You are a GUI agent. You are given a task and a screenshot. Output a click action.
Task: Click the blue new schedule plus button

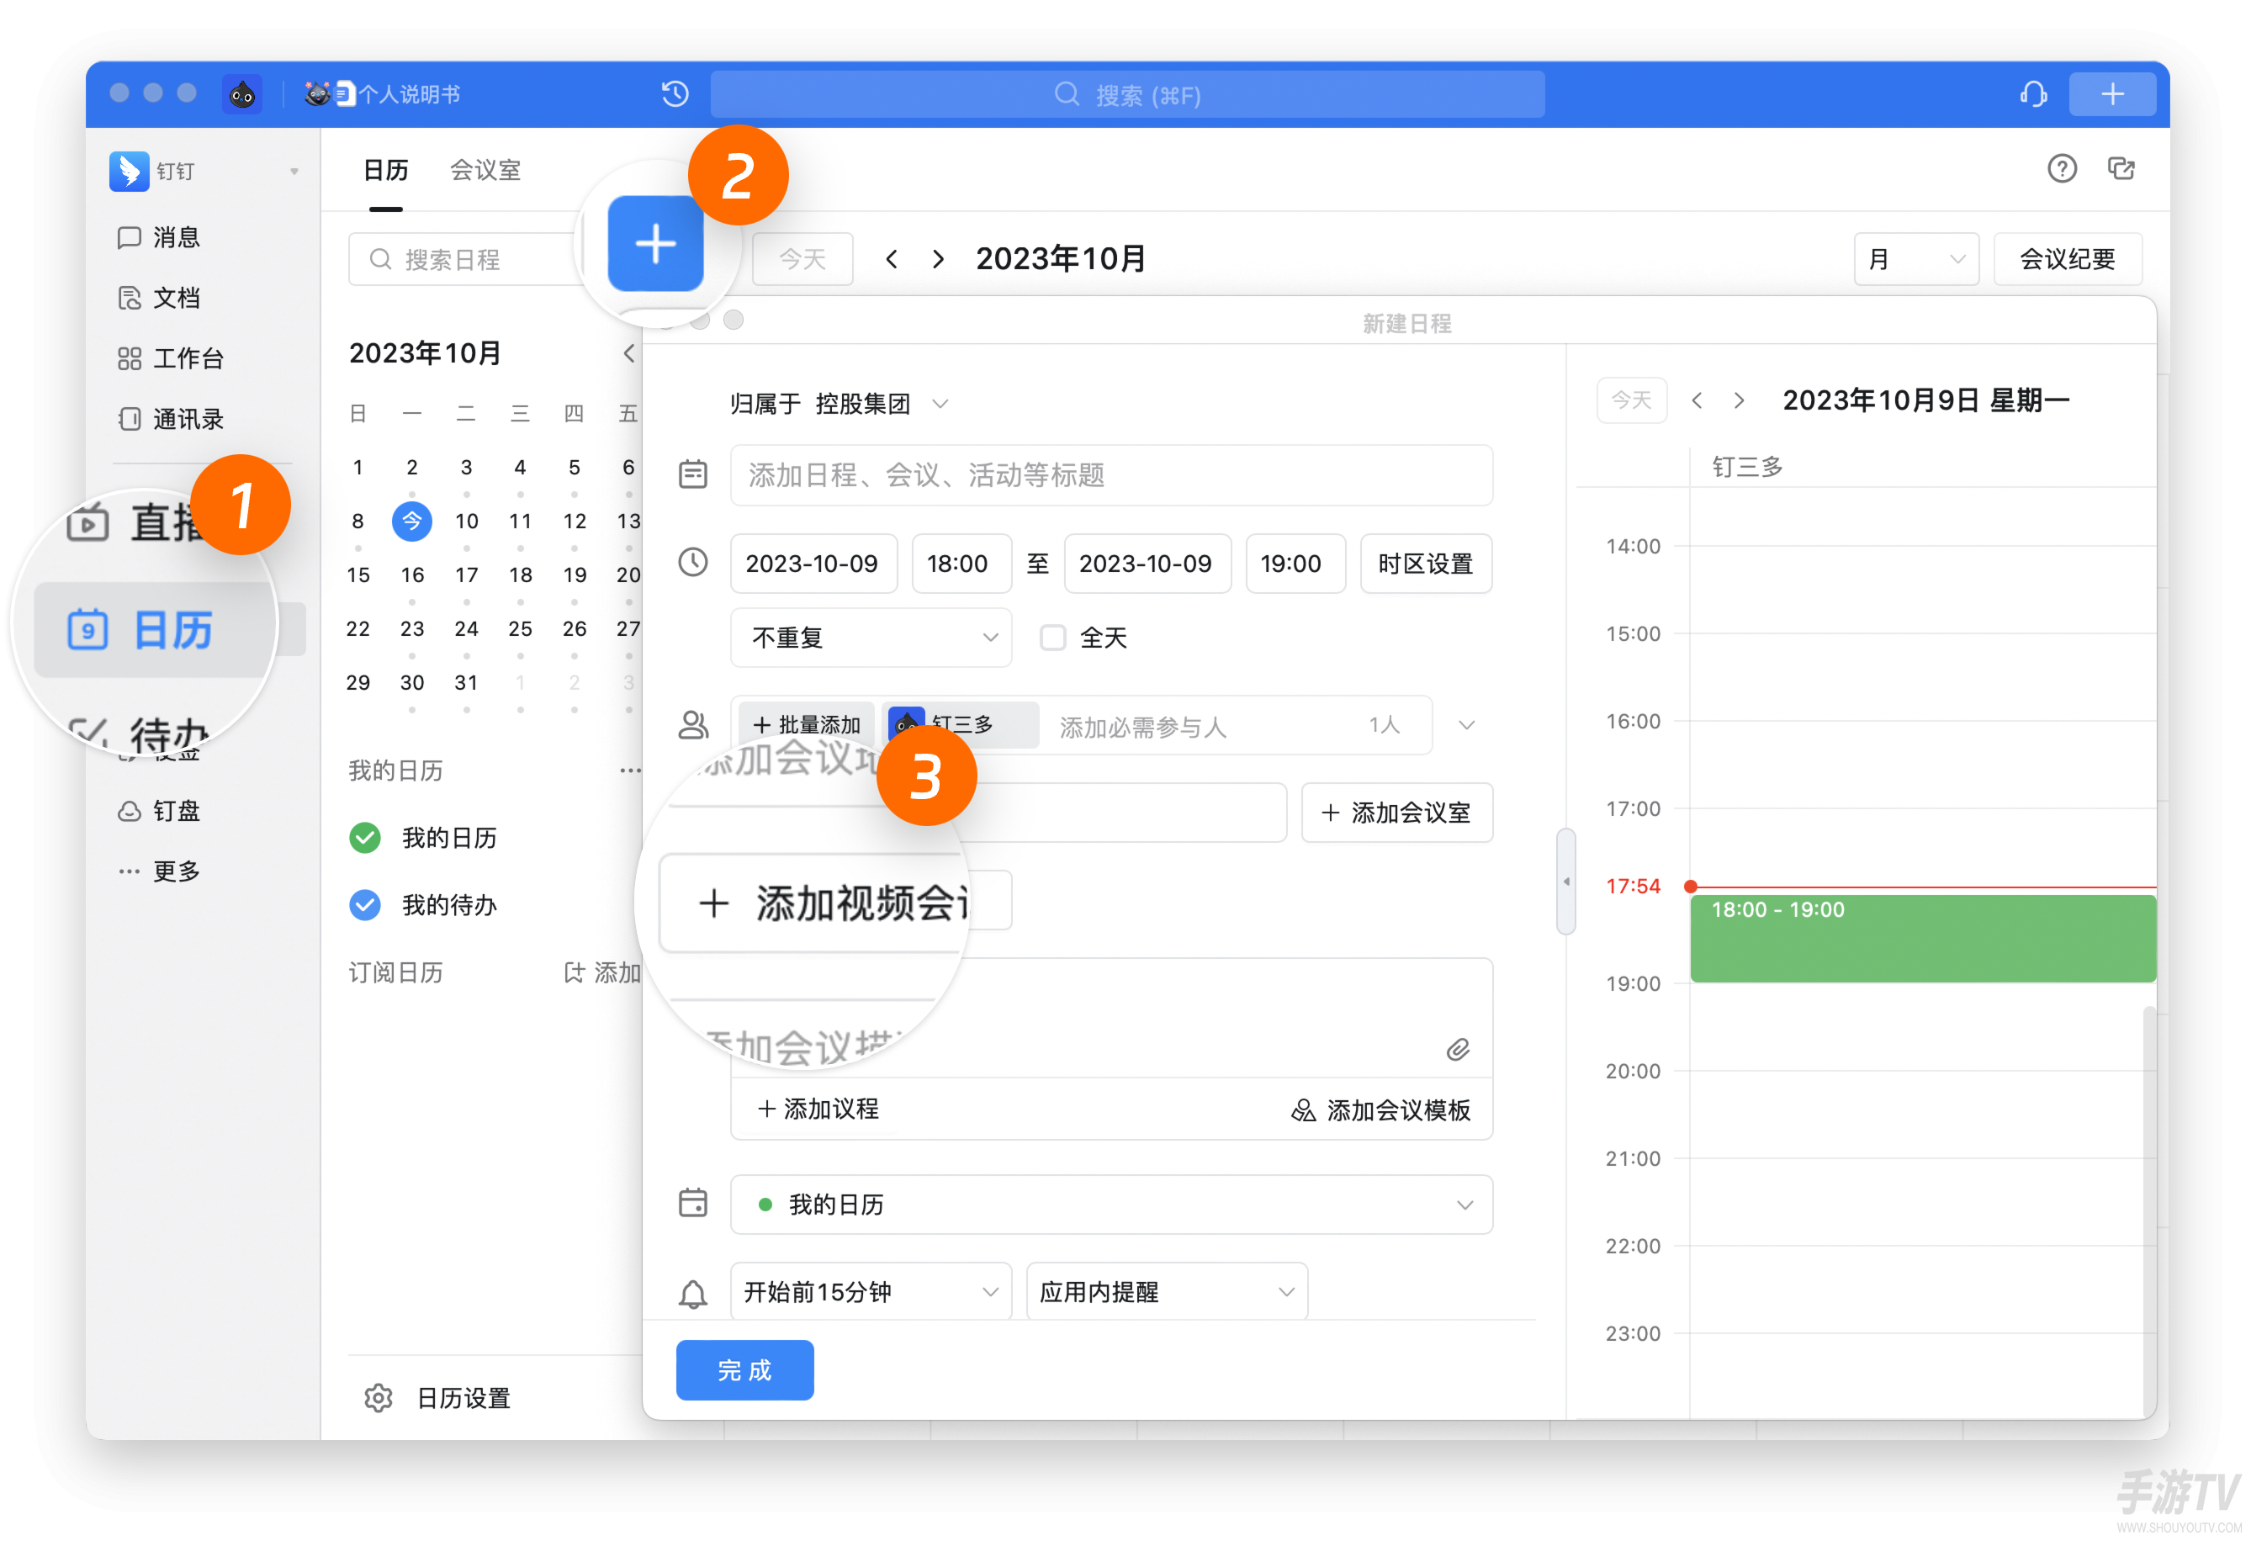(x=656, y=243)
